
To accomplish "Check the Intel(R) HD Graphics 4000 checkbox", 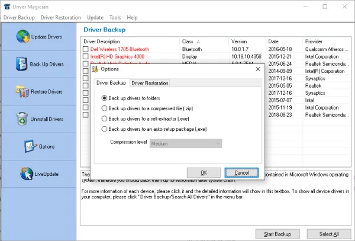I will pos(86,56).
